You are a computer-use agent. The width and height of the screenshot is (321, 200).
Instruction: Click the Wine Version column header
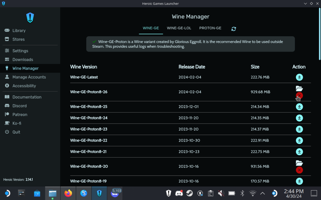83,67
